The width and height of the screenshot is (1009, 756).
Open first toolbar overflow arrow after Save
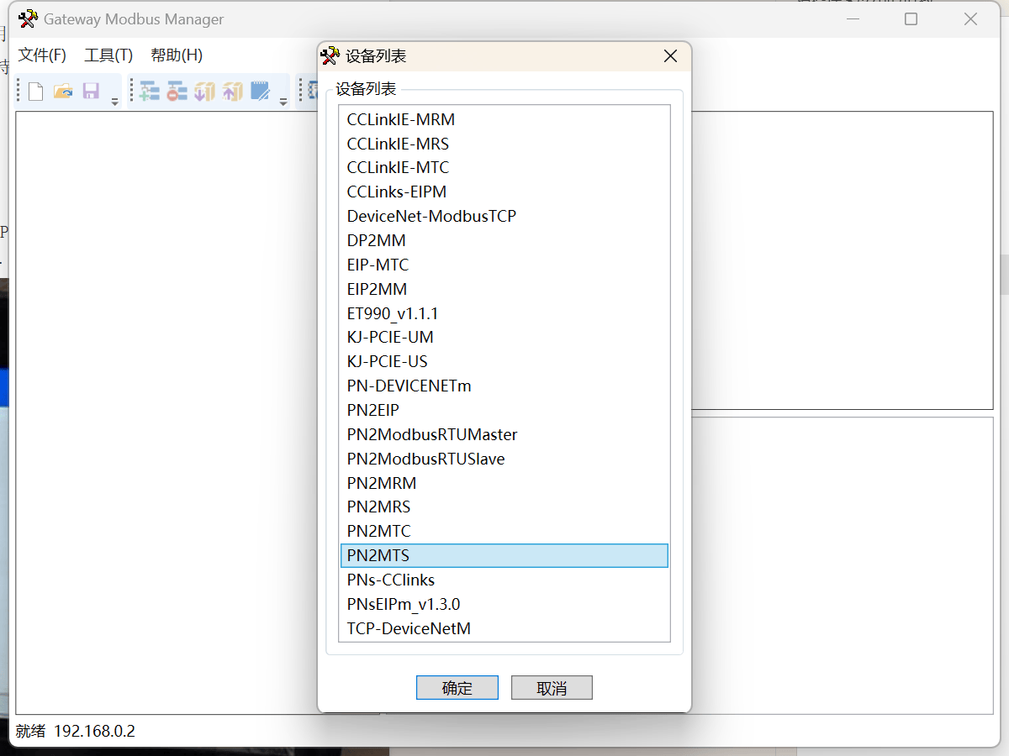114,102
